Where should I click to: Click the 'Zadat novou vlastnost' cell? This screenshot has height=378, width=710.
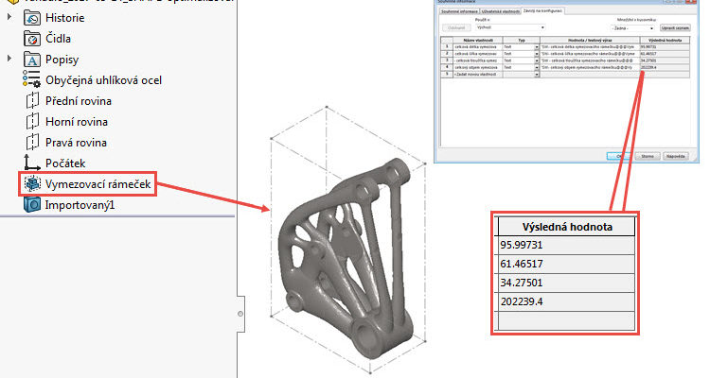click(478, 74)
